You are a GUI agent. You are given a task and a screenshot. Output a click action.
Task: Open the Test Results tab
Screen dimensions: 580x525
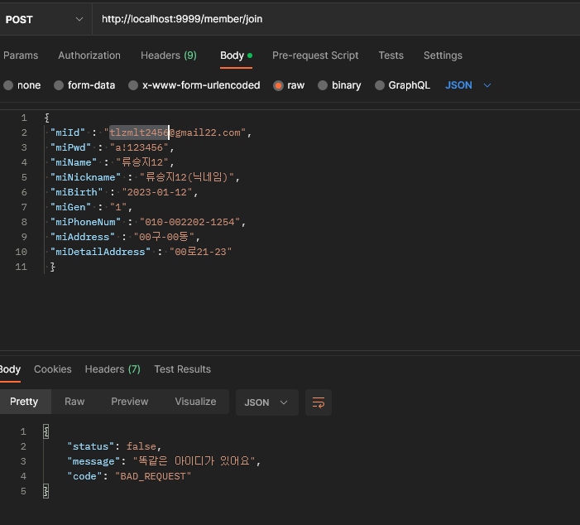coord(182,369)
